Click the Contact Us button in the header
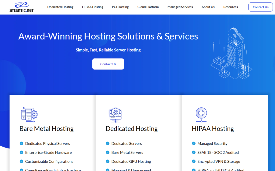This screenshot has width=275, height=171. [x=260, y=7]
